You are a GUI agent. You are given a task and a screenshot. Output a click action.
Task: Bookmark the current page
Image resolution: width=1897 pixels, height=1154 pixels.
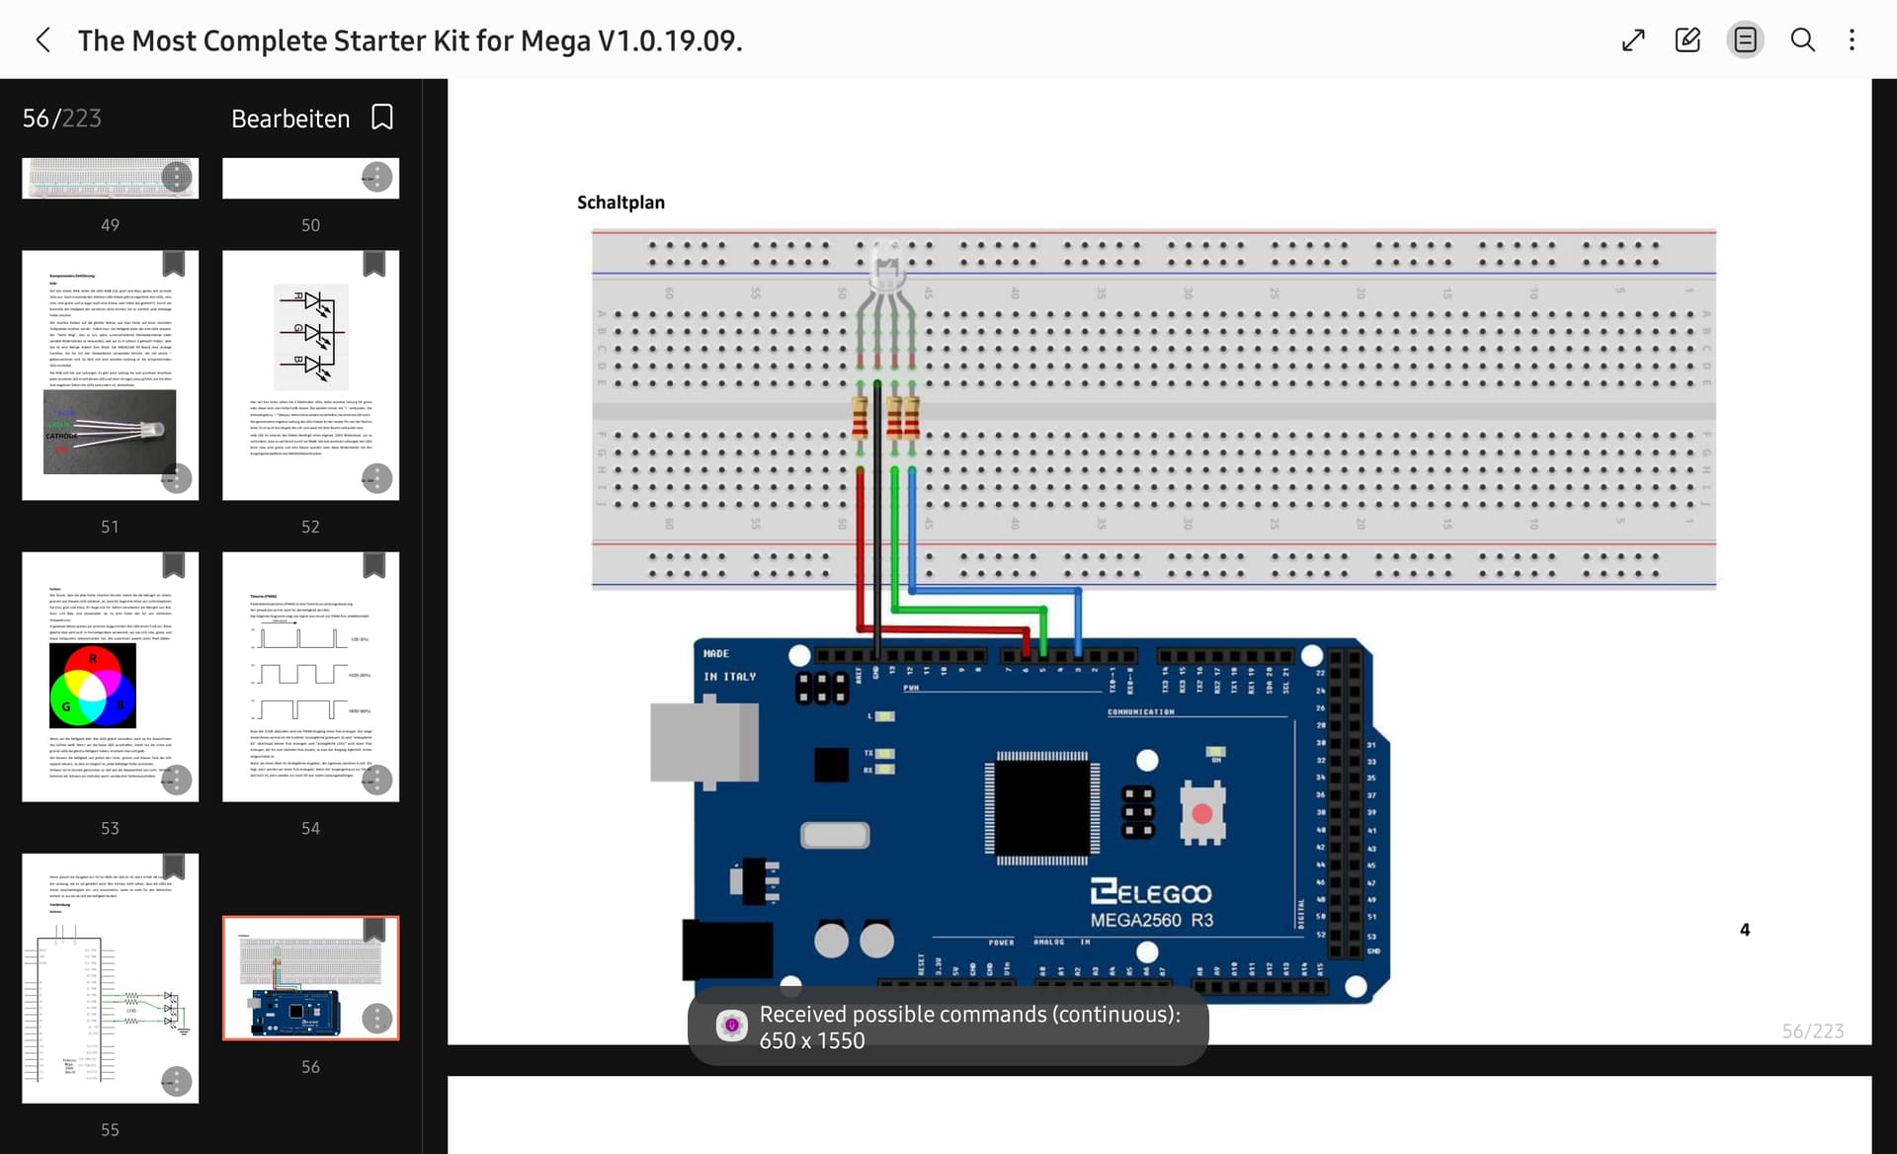(x=381, y=117)
